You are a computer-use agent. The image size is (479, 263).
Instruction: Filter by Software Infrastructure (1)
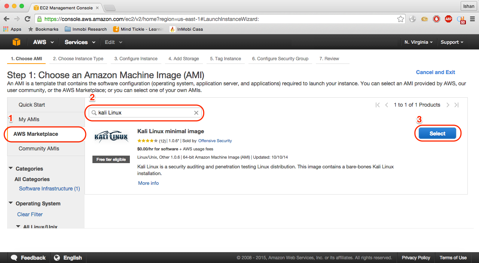(x=49, y=189)
